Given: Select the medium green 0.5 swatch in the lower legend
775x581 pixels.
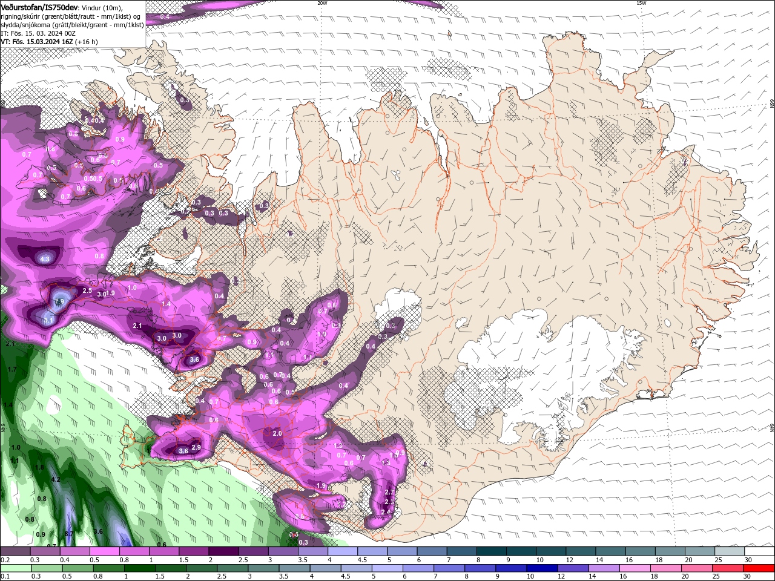Looking at the screenshot, I should point(78,568).
